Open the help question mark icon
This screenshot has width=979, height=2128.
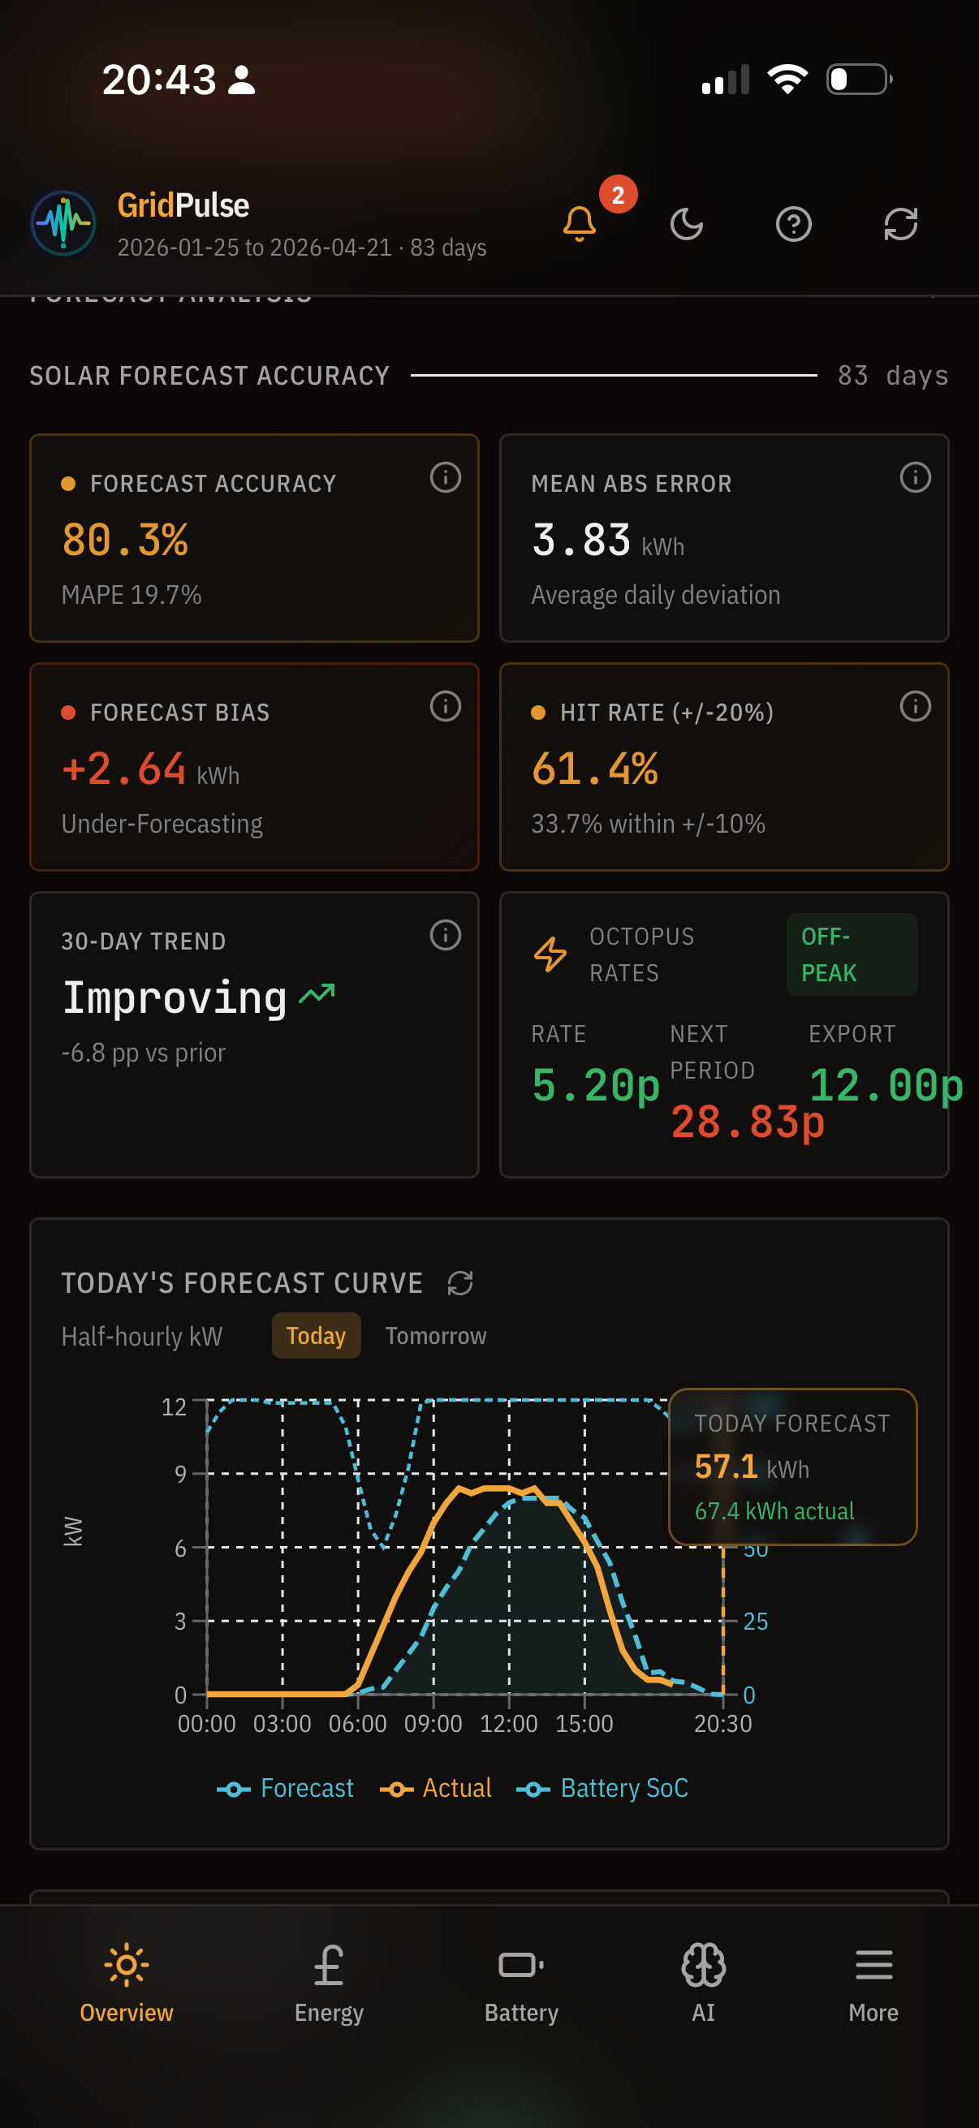pos(793,224)
